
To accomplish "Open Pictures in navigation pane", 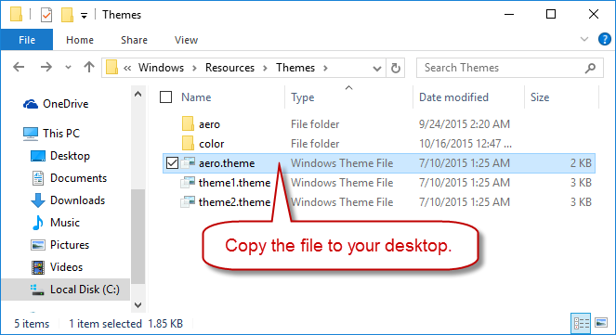I will tap(70, 245).
